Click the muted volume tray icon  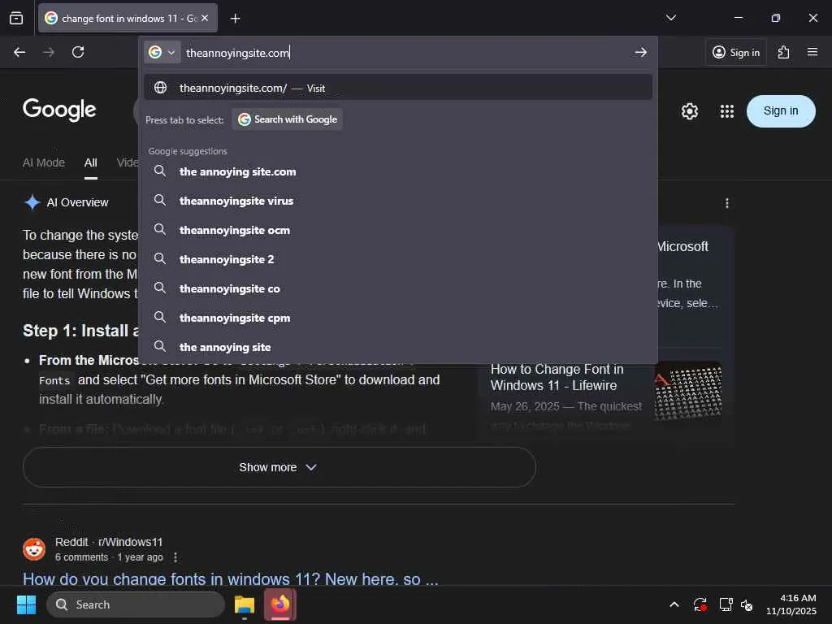pyautogui.click(x=747, y=604)
